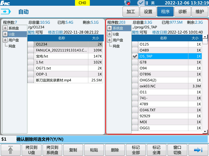The height and width of the screenshot is (156, 209).
Task: Click the next page arrow button
Action: point(198,150)
